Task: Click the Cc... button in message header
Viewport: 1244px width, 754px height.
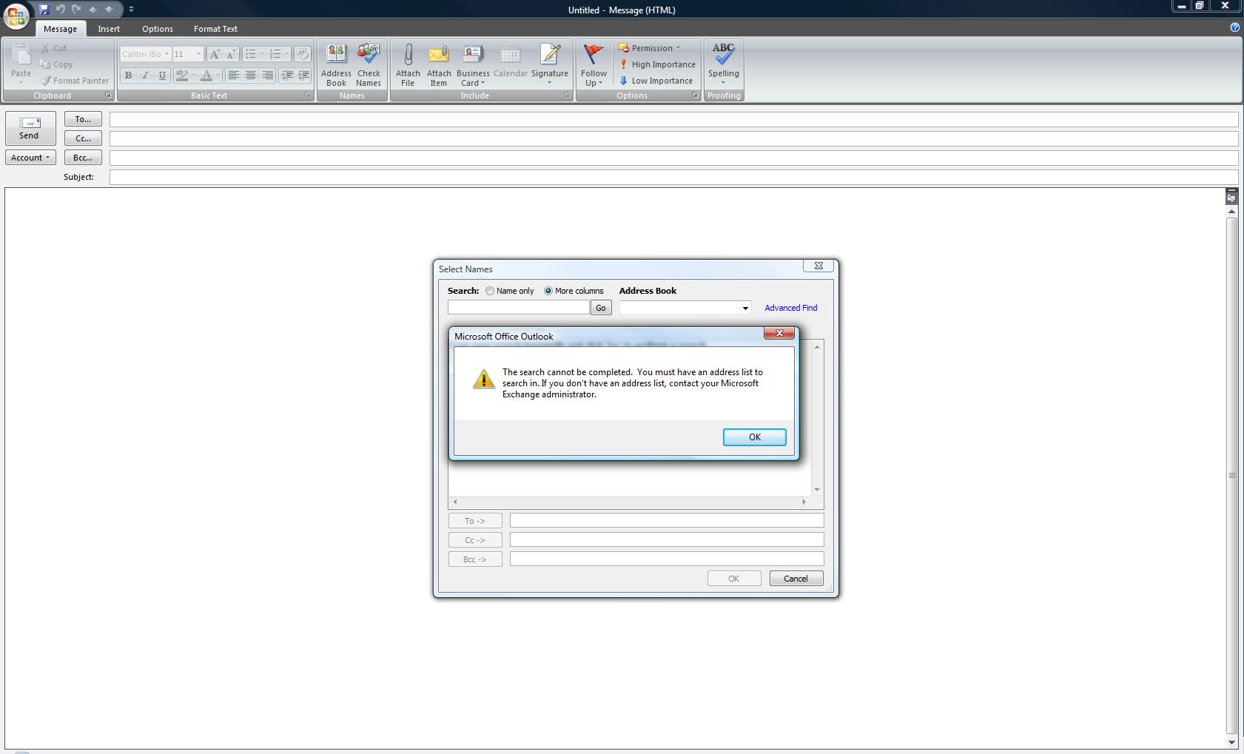Action: pos(83,138)
